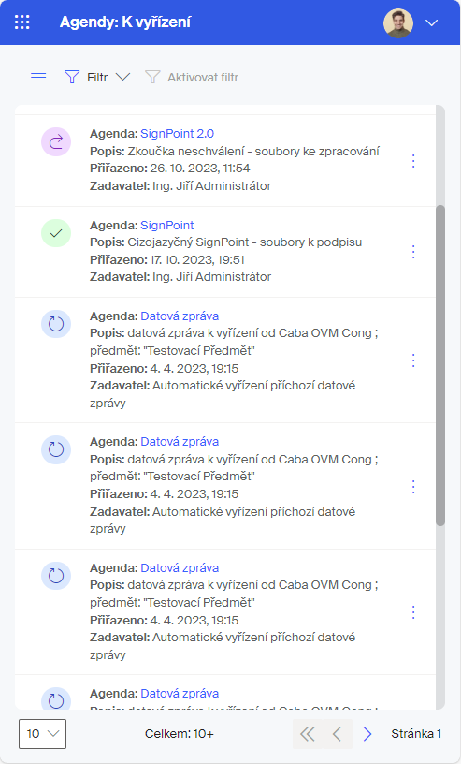Click the purple forward-arrow status icon
The image size is (461, 764).
(x=56, y=141)
